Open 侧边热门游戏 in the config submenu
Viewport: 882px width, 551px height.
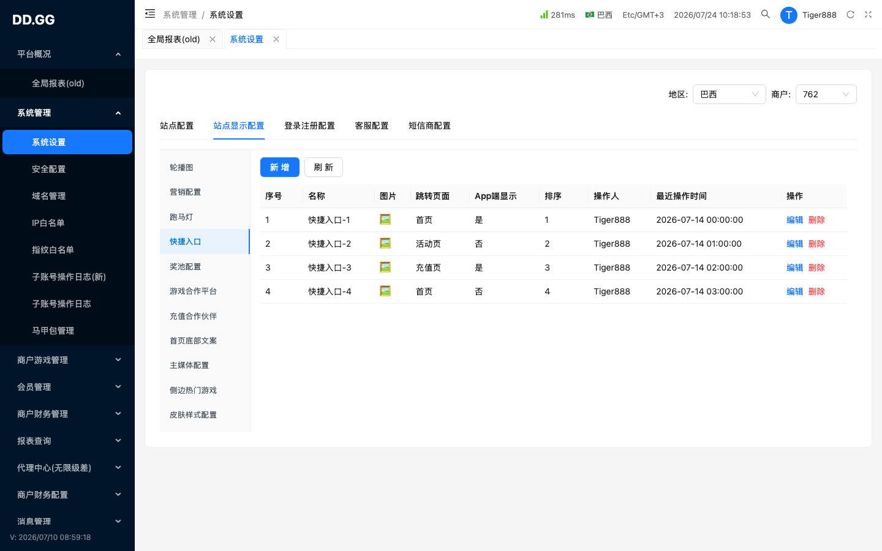click(205, 390)
